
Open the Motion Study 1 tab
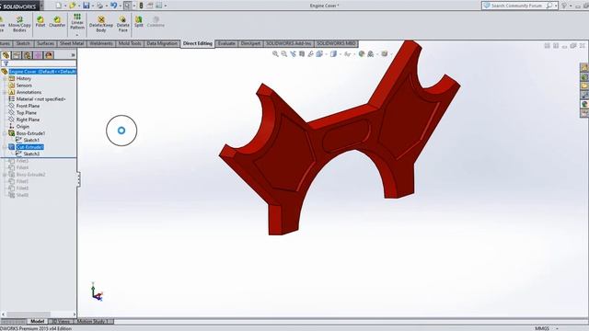pyautogui.click(x=93, y=321)
